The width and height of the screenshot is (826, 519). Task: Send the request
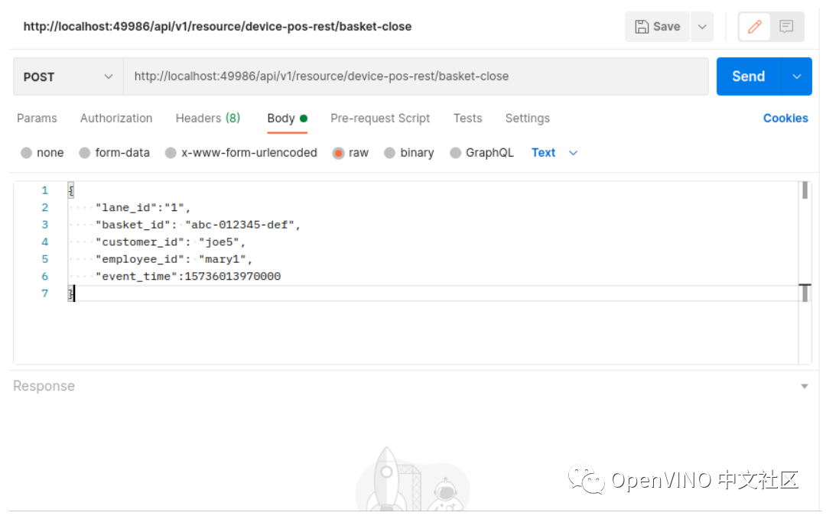(749, 77)
